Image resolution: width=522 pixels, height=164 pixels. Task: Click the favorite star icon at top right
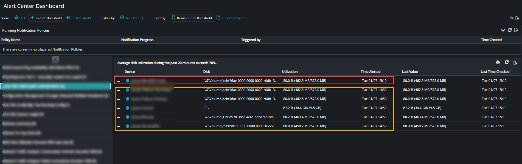tap(512, 18)
